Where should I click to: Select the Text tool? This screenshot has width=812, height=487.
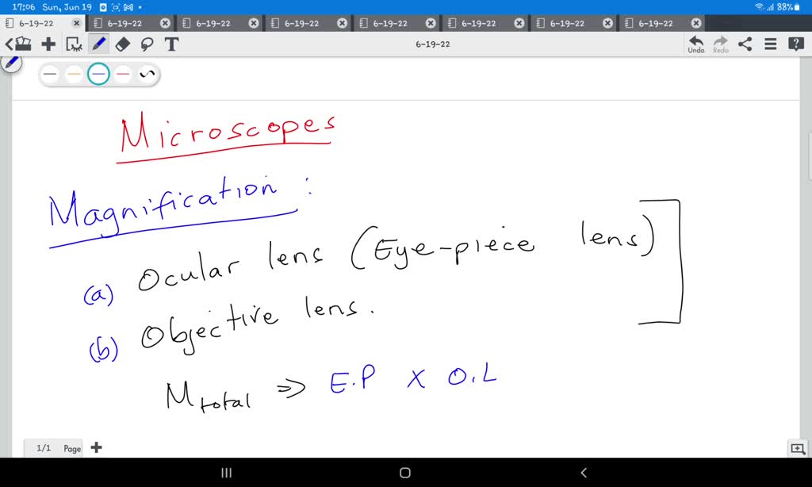coord(171,44)
